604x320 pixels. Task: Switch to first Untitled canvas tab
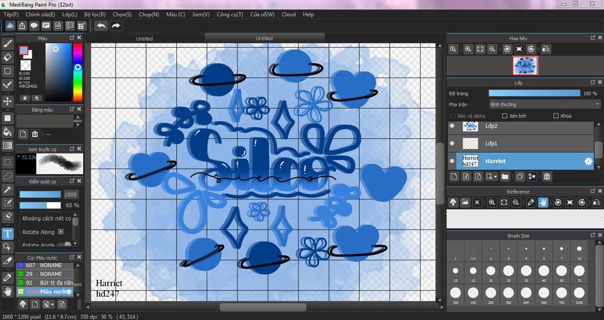pyautogui.click(x=145, y=38)
